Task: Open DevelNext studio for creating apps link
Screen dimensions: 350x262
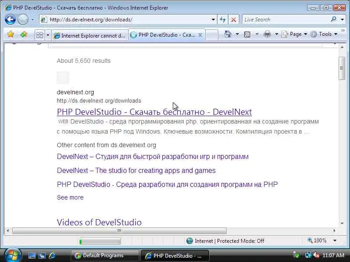Action: click(136, 170)
